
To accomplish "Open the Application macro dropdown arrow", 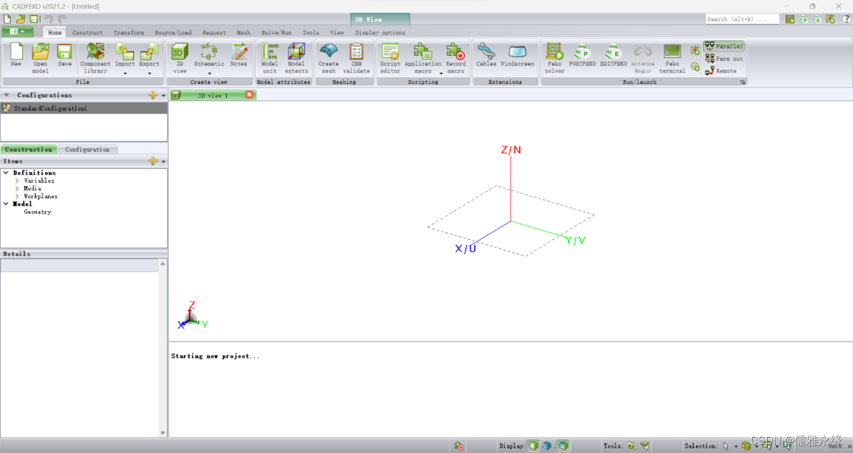I will (441, 73).
